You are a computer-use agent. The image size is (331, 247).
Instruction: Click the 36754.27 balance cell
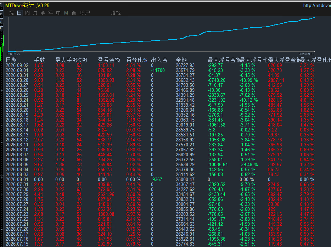point(185,75)
